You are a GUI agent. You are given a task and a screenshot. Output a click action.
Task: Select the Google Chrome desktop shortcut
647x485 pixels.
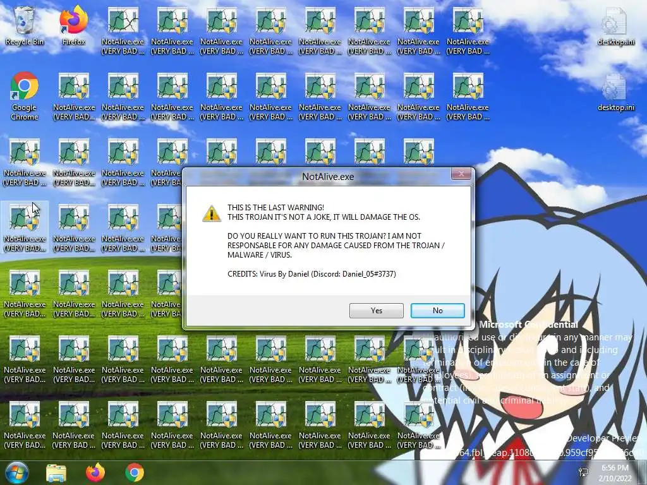(25, 96)
